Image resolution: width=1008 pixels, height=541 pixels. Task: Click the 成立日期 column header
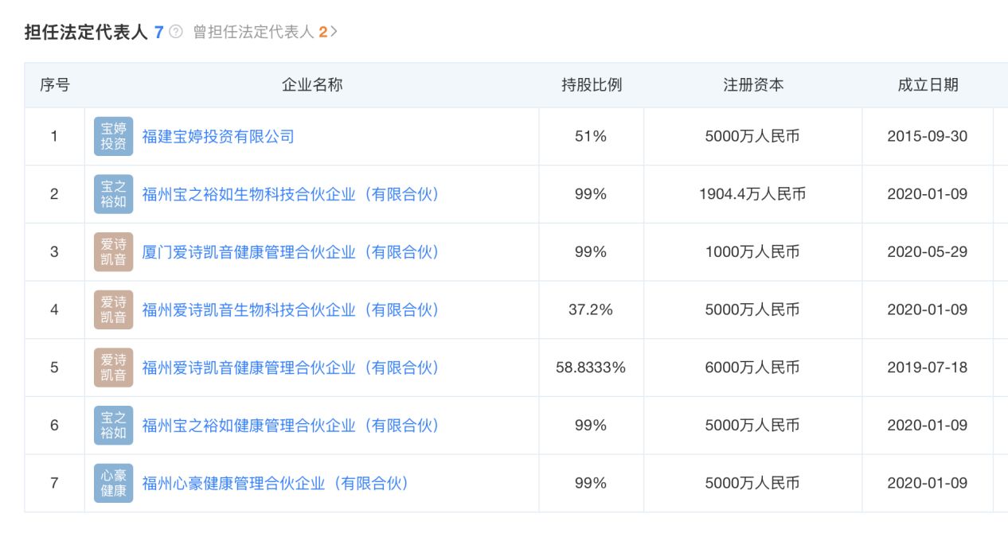(x=928, y=85)
